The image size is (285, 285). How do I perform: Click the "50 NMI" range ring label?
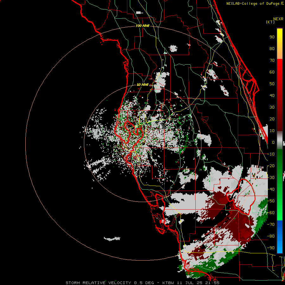point(142,85)
